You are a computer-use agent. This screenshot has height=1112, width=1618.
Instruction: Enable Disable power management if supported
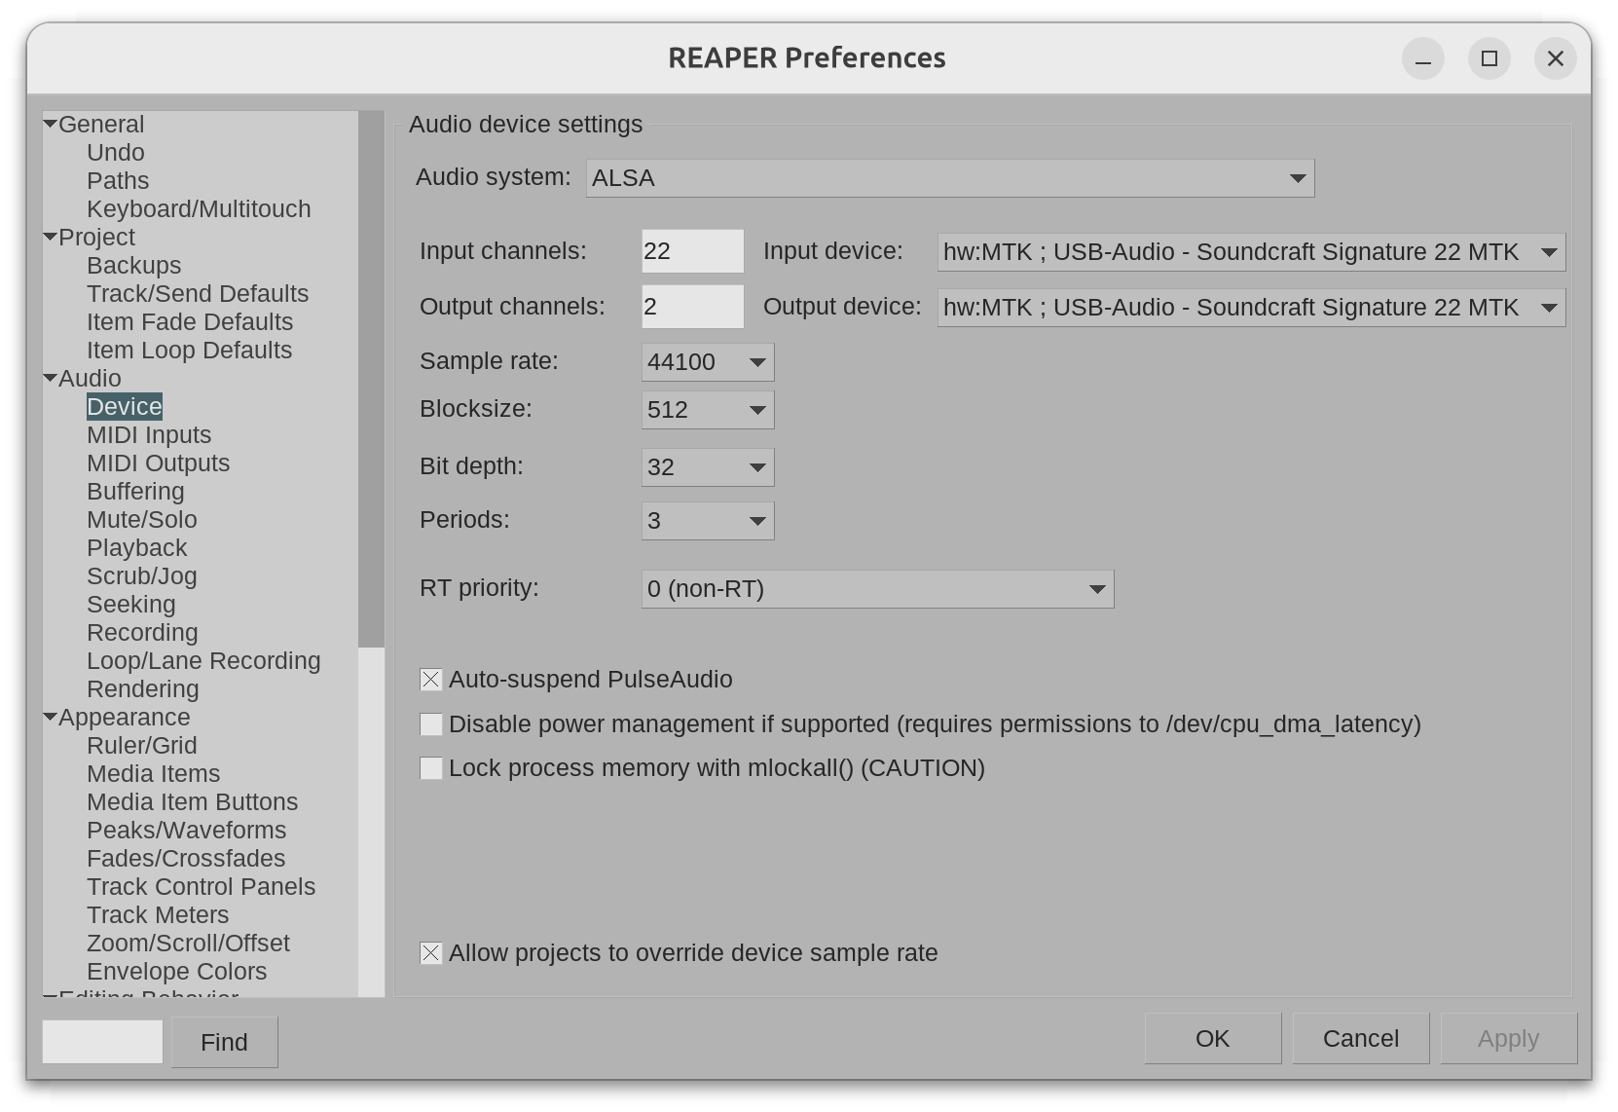[x=431, y=724]
